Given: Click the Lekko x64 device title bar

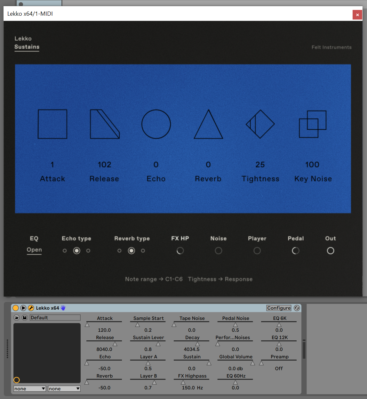Looking at the screenshot, I should [156, 308].
